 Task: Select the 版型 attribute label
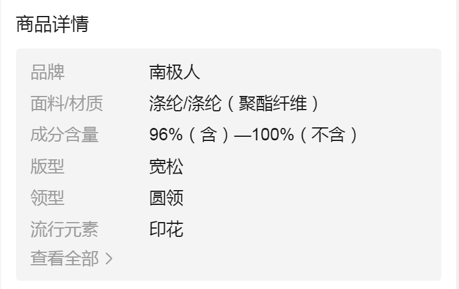(x=47, y=166)
